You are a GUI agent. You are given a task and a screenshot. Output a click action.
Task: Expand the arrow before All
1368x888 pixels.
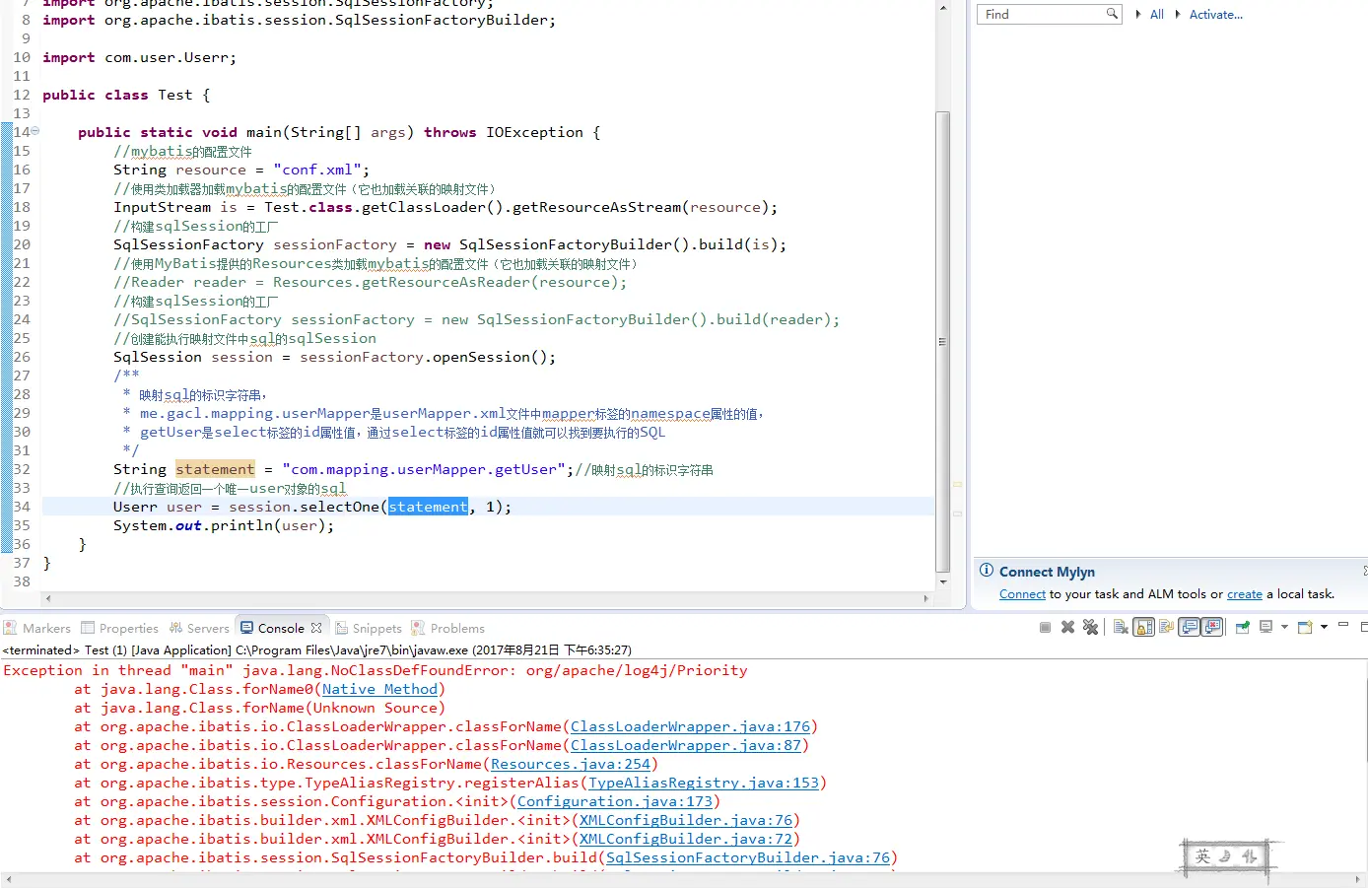pyautogui.click(x=1138, y=14)
